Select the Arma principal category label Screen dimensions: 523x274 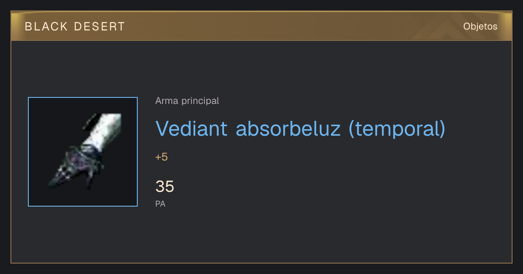tap(187, 101)
